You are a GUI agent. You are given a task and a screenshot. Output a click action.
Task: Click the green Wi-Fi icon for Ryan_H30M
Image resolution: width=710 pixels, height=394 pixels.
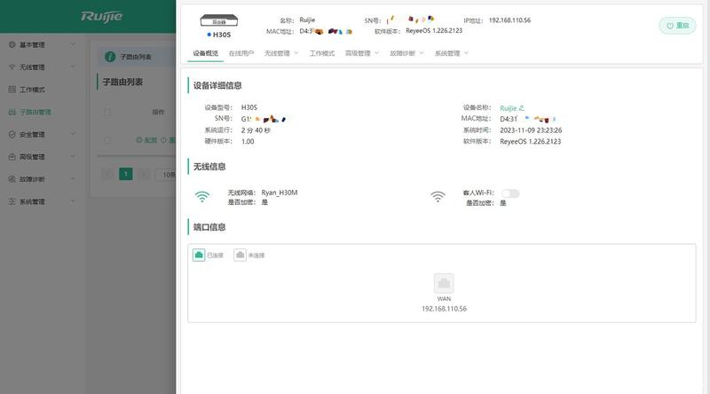point(202,196)
